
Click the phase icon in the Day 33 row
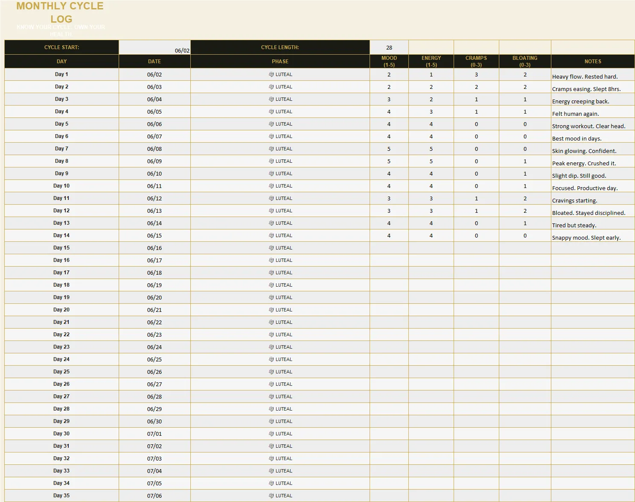(x=271, y=471)
